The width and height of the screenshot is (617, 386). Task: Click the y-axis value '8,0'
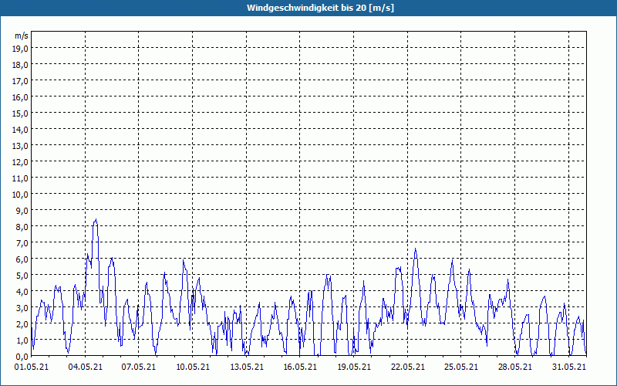(23, 227)
